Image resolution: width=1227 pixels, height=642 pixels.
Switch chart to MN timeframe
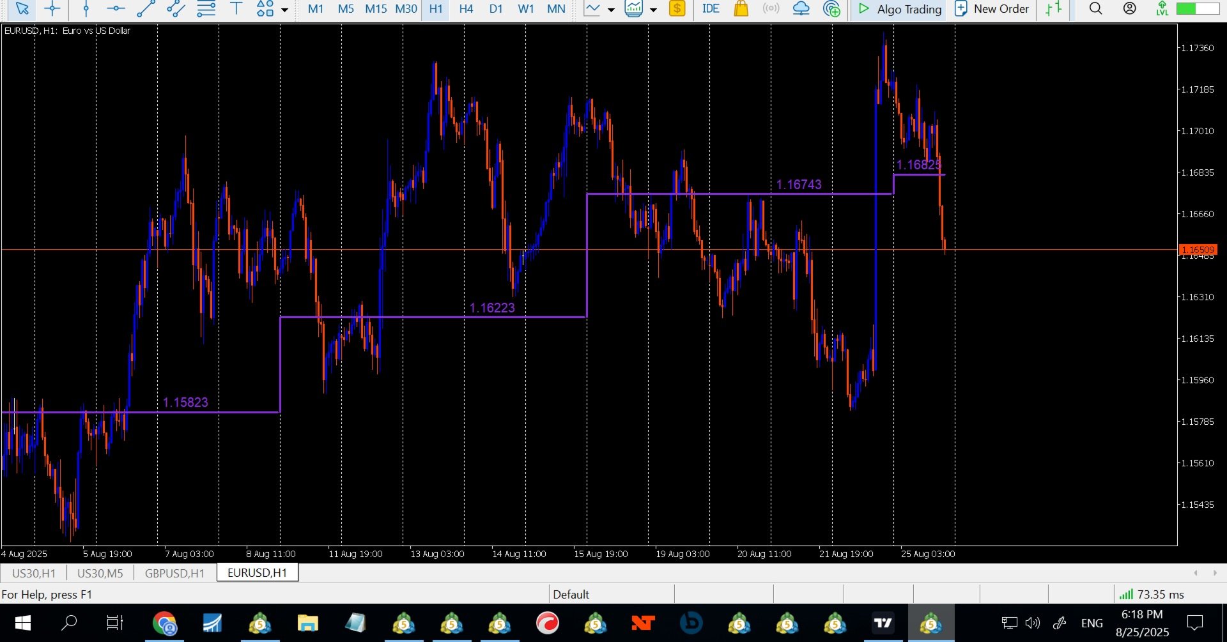pos(556,9)
